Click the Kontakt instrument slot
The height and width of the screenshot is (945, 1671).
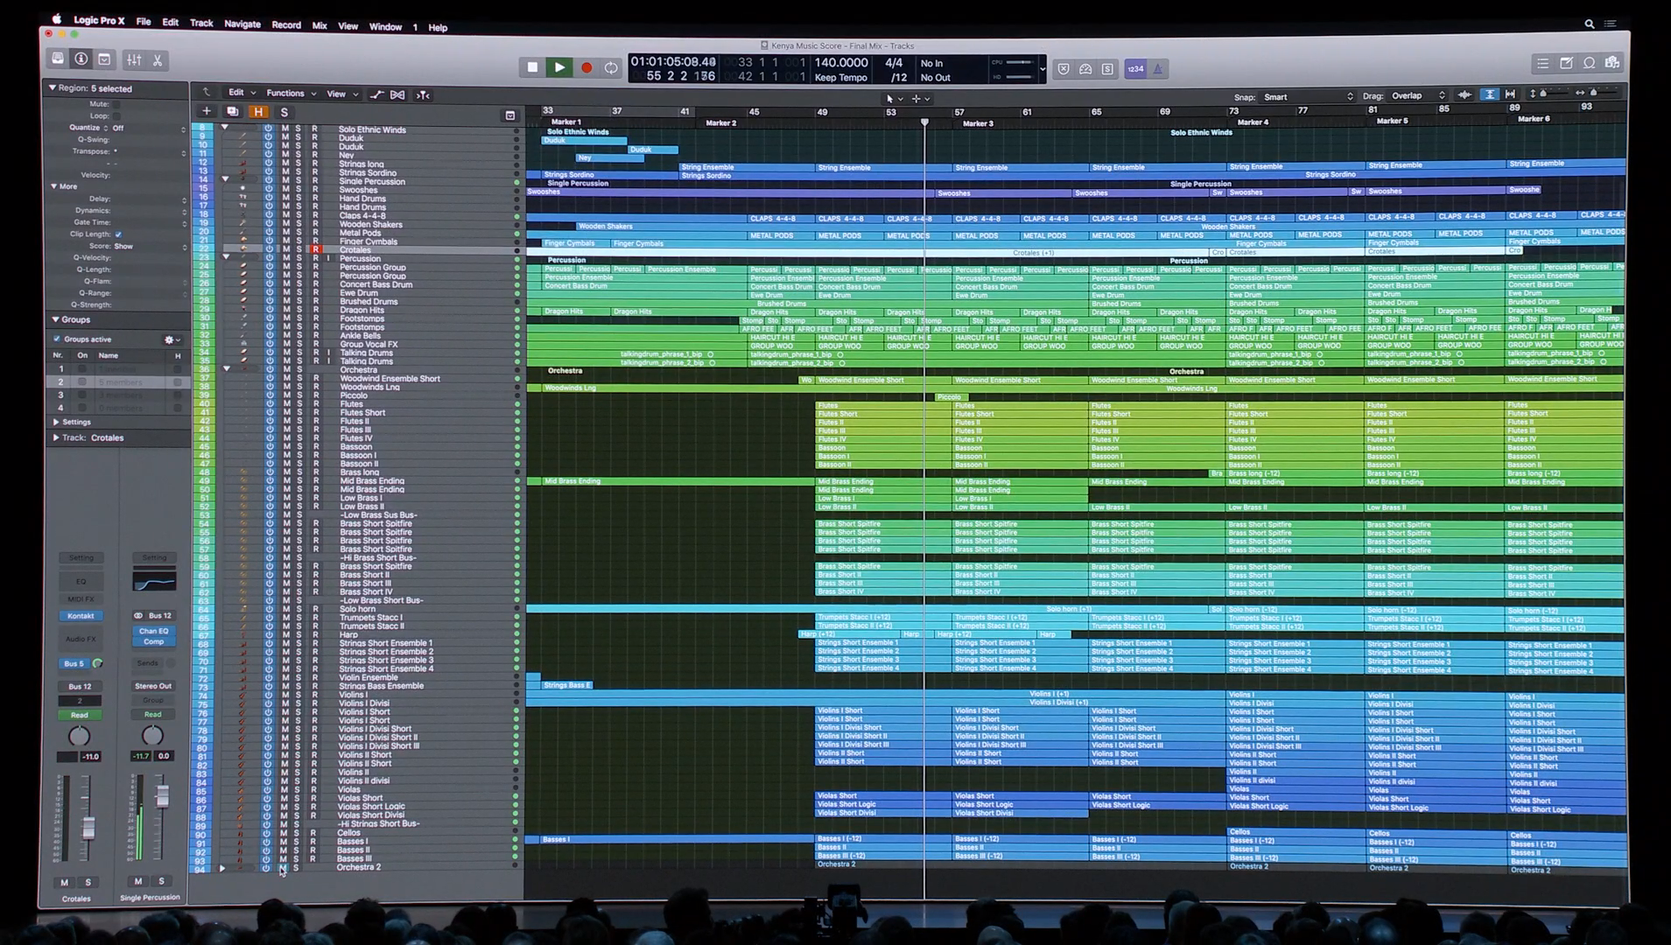(x=81, y=616)
